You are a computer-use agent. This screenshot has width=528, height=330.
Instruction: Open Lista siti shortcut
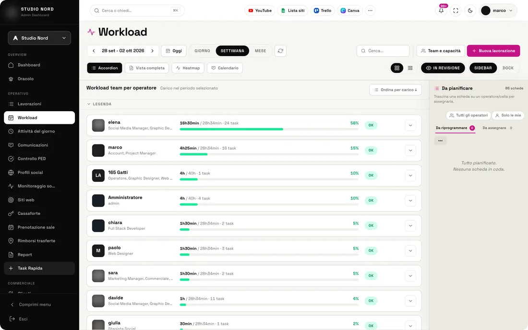293,11
